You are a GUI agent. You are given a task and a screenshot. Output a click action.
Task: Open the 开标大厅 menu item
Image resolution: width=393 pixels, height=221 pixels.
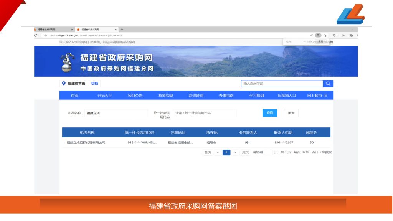coord(105,96)
